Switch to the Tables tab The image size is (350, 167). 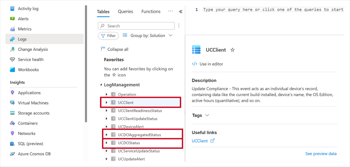[103, 12]
